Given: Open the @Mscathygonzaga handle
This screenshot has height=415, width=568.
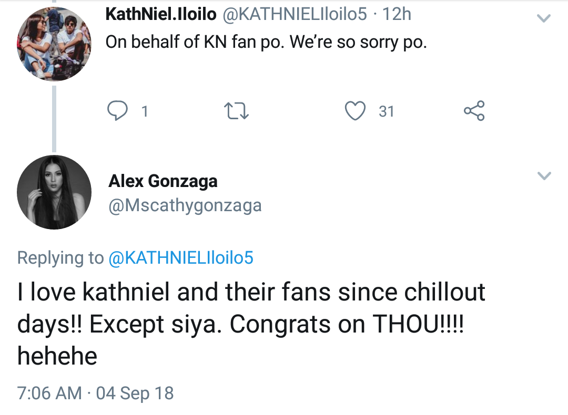Looking at the screenshot, I should (x=185, y=205).
